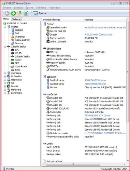
Task: Click the Síť globe icon in tree
Action: [9, 83]
